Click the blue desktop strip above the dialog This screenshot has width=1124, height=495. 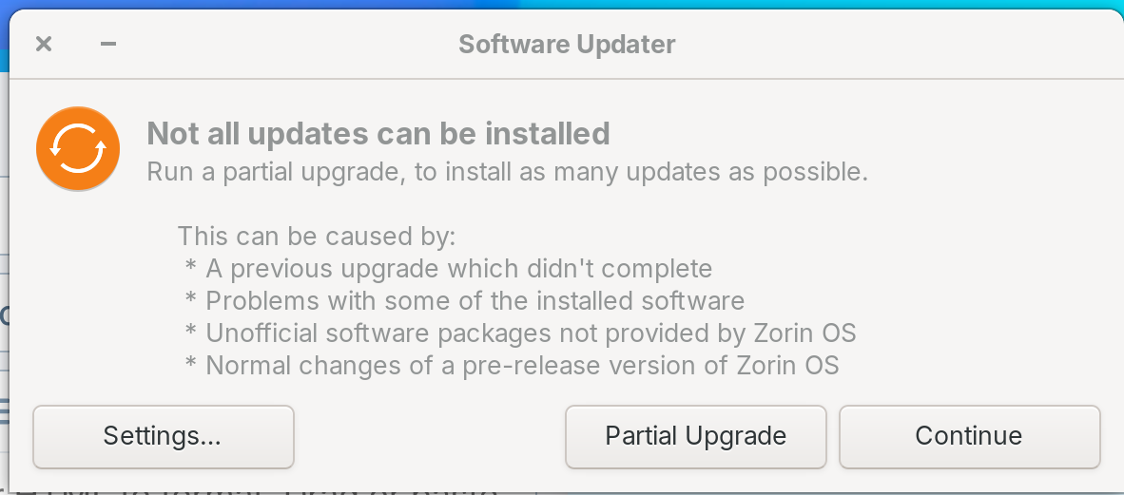562,5
